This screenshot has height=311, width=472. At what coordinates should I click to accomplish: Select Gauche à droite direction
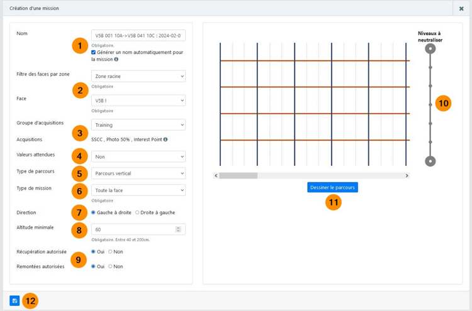click(94, 212)
